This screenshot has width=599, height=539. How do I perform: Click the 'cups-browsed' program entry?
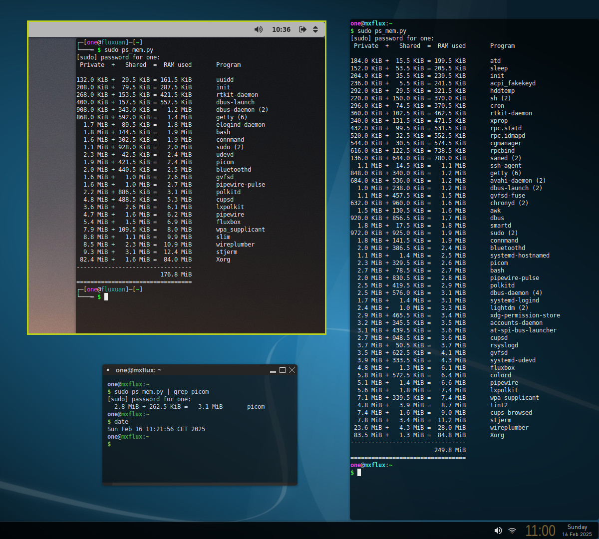pos(511,413)
